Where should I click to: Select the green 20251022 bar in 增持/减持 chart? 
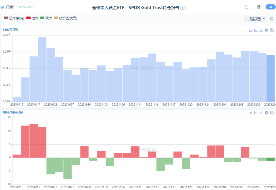(x=50, y=166)
